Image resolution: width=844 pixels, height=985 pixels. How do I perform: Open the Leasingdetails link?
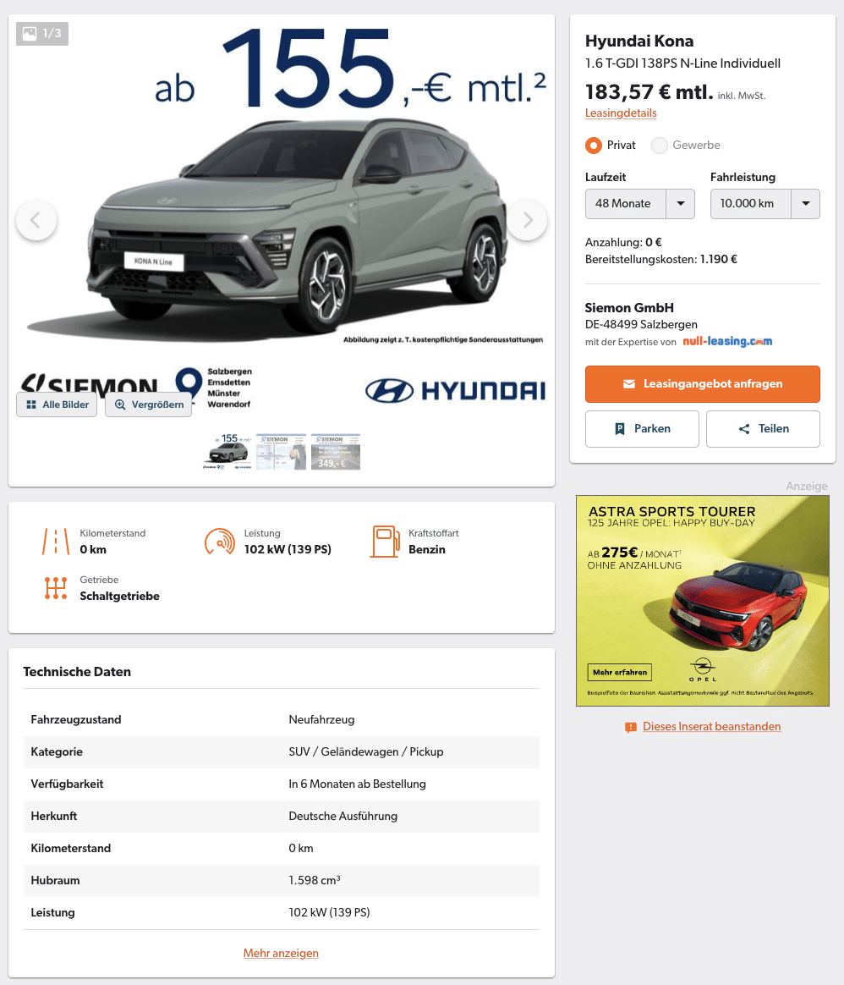[621, 113]
